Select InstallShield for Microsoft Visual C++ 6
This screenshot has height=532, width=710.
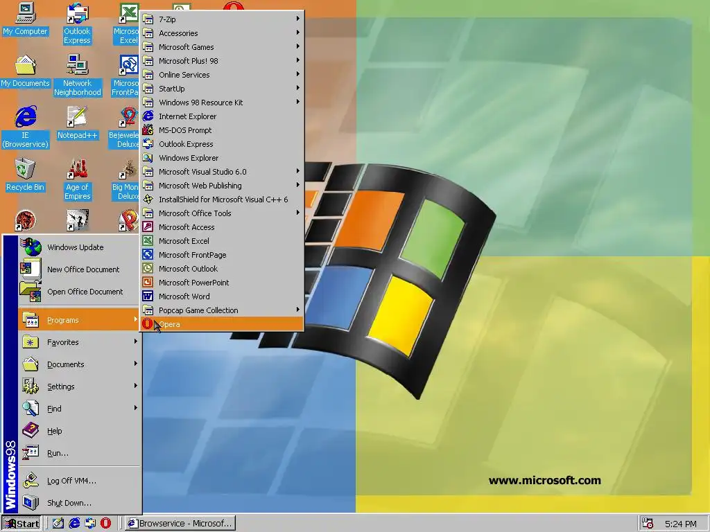pos(221,199)
